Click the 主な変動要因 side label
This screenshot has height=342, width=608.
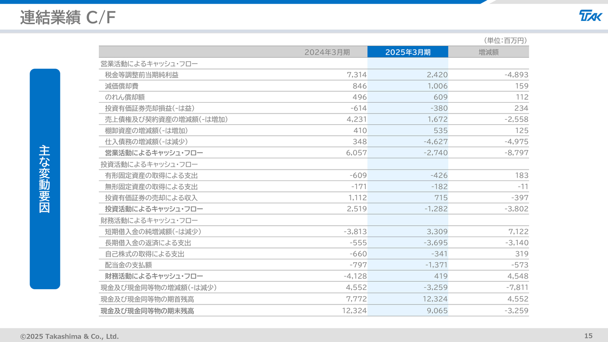pyautogui.click(x=45, y=179)
